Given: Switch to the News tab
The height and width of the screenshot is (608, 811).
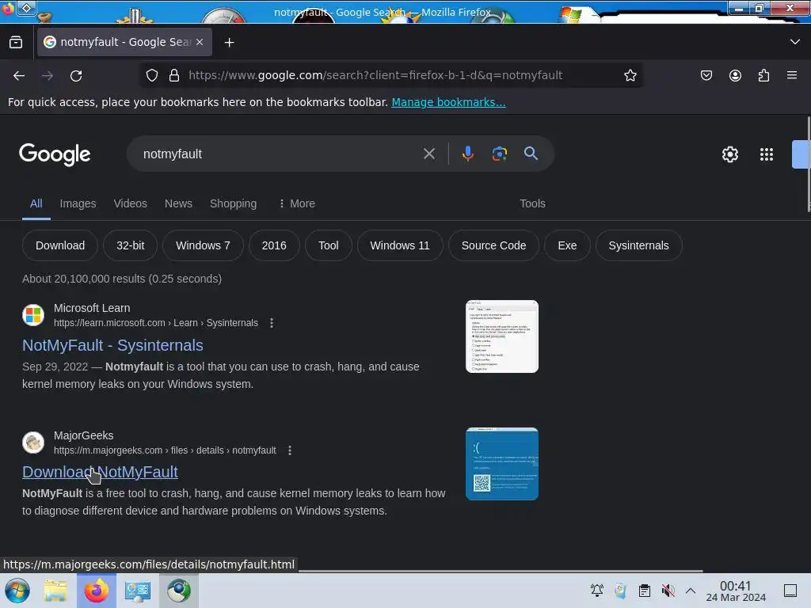Looking at the screenshot, I should pos(178,203).
